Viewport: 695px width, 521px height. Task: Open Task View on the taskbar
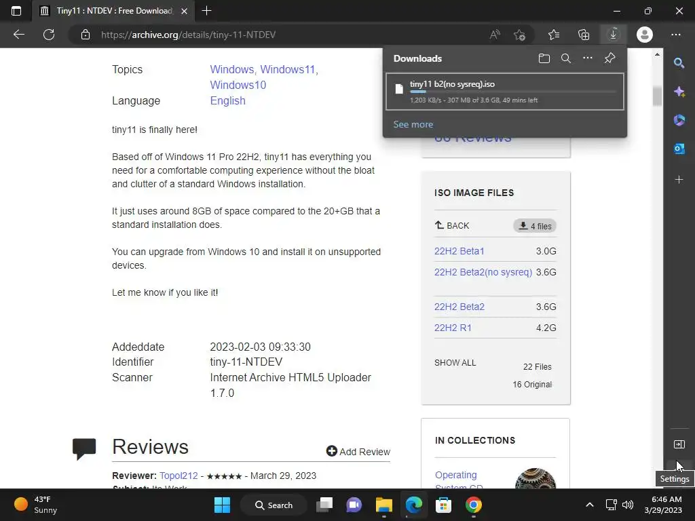(x=324, y=505)
